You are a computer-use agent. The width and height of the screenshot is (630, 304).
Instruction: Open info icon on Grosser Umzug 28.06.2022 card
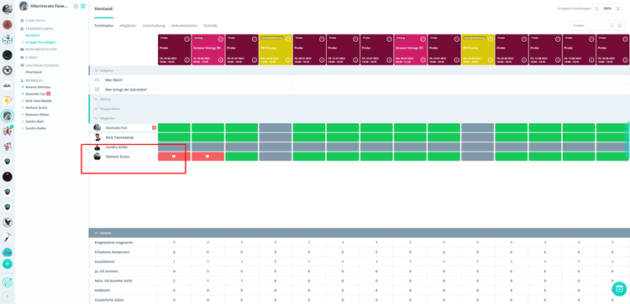(221, 60)
